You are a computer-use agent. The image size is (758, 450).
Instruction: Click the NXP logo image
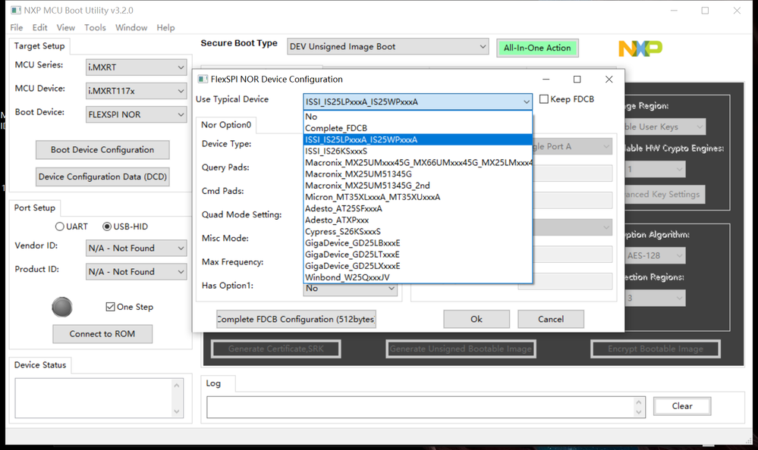click(x=640, y=48)
